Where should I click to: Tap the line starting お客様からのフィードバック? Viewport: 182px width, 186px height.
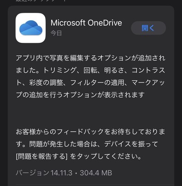point(91,132)
